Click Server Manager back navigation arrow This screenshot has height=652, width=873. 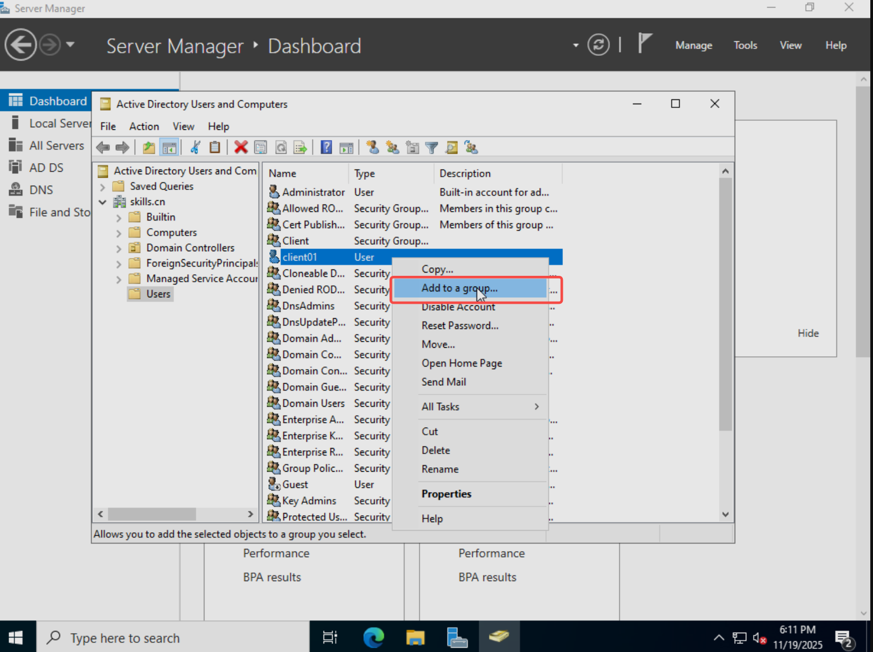coord(20,45)
